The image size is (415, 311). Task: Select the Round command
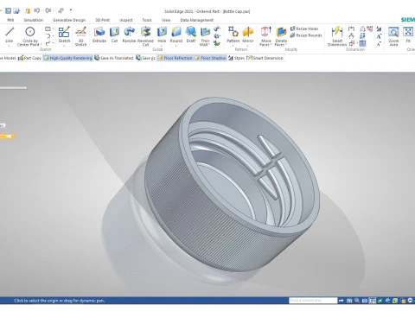click(x=176, y=35)
